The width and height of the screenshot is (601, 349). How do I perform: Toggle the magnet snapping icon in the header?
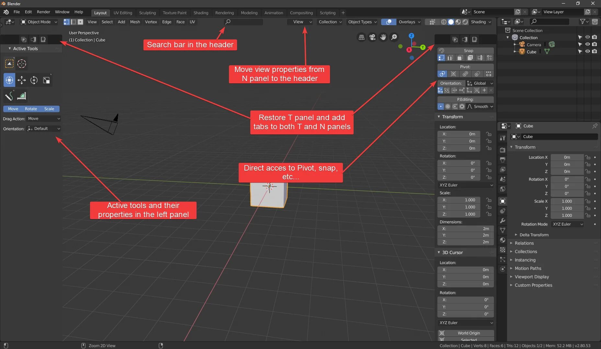coord(441,50)
